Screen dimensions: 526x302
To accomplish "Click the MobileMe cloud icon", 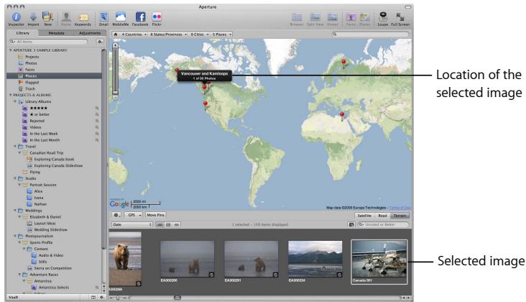I will [121, 17].
